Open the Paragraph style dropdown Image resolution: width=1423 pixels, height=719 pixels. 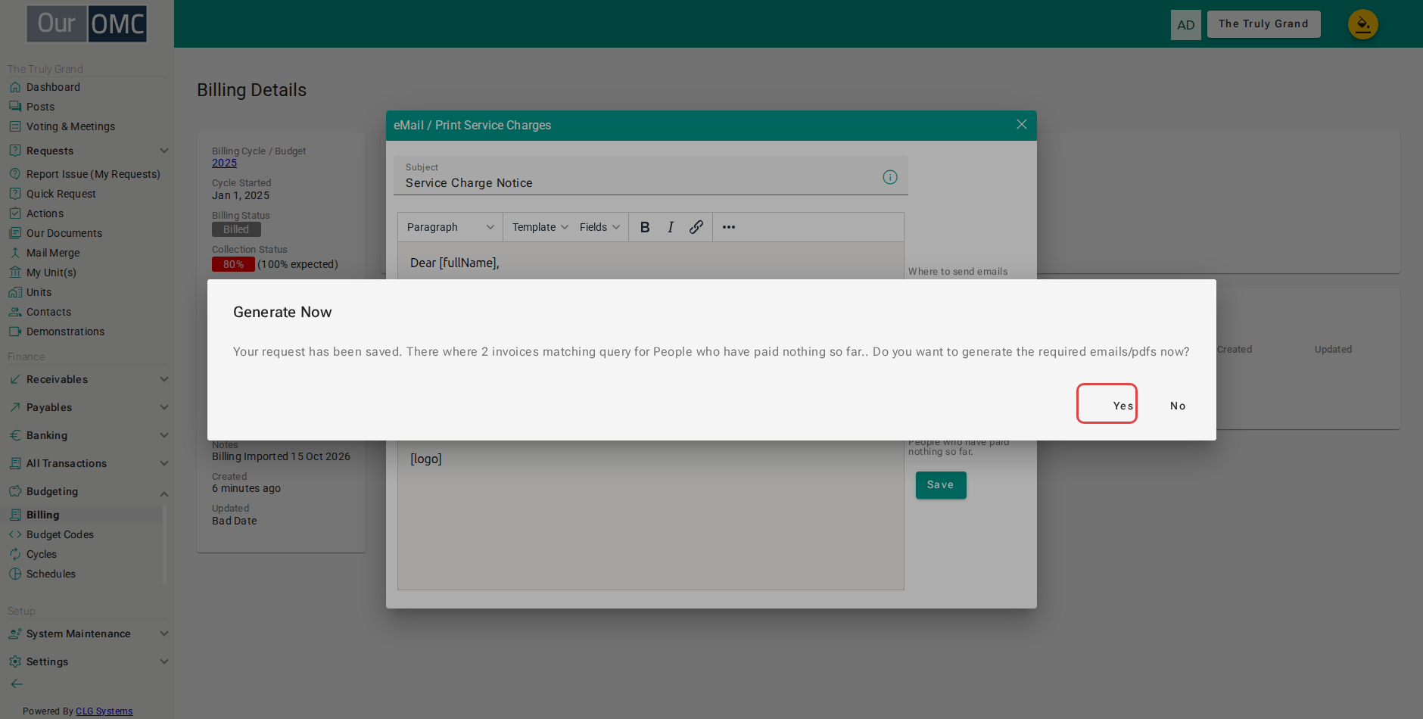(x=450, y=227)
